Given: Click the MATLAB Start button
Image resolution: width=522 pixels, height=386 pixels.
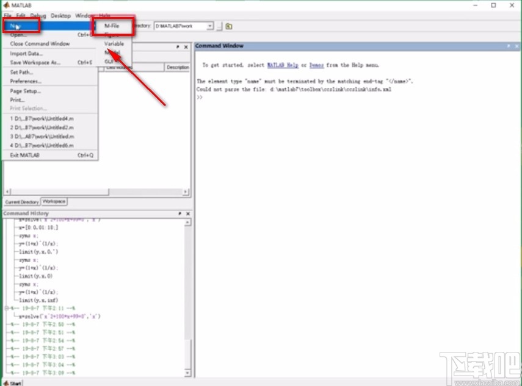Looking at the screenshot, I should (x=12, y=383).
